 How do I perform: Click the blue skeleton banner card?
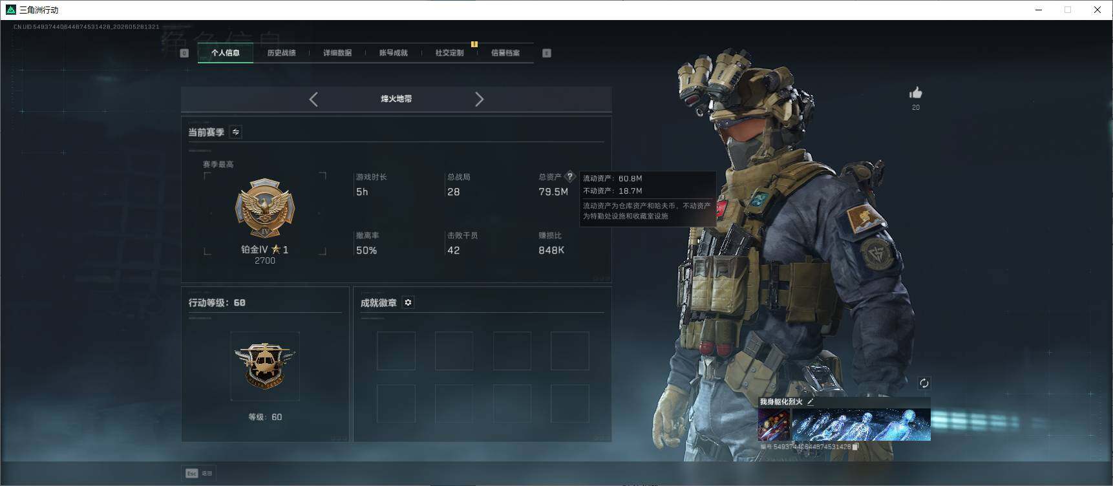pyautogui.click(x=861, y=425)
